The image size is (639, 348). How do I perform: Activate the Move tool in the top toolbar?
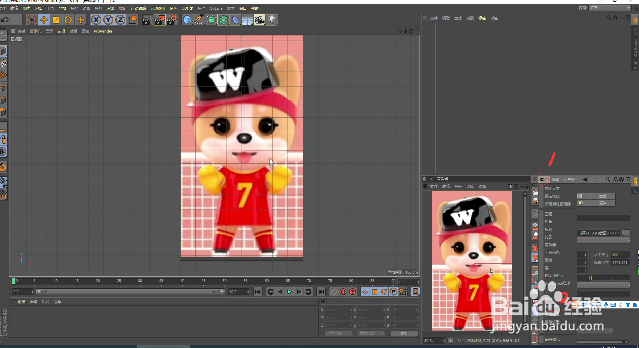point(44,20)
